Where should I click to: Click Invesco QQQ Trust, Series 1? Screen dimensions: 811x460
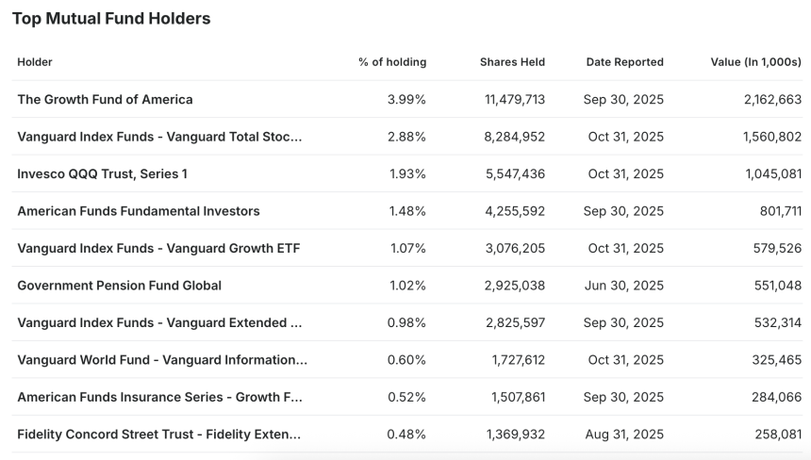click(x=102, y=173)
